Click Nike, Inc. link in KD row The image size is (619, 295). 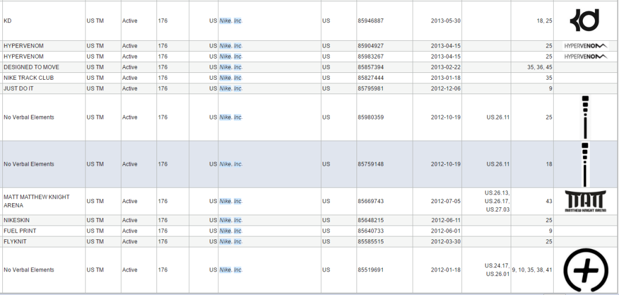231,21
